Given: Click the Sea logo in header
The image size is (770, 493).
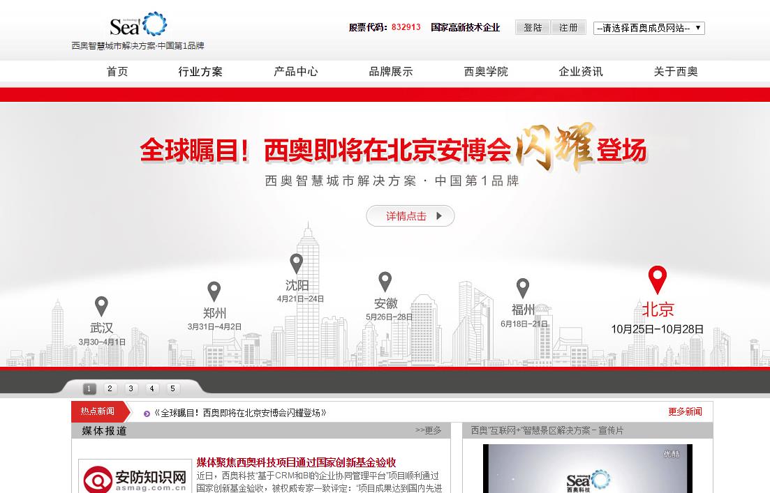Looking at the screenshot, I should tap(138, 24).
